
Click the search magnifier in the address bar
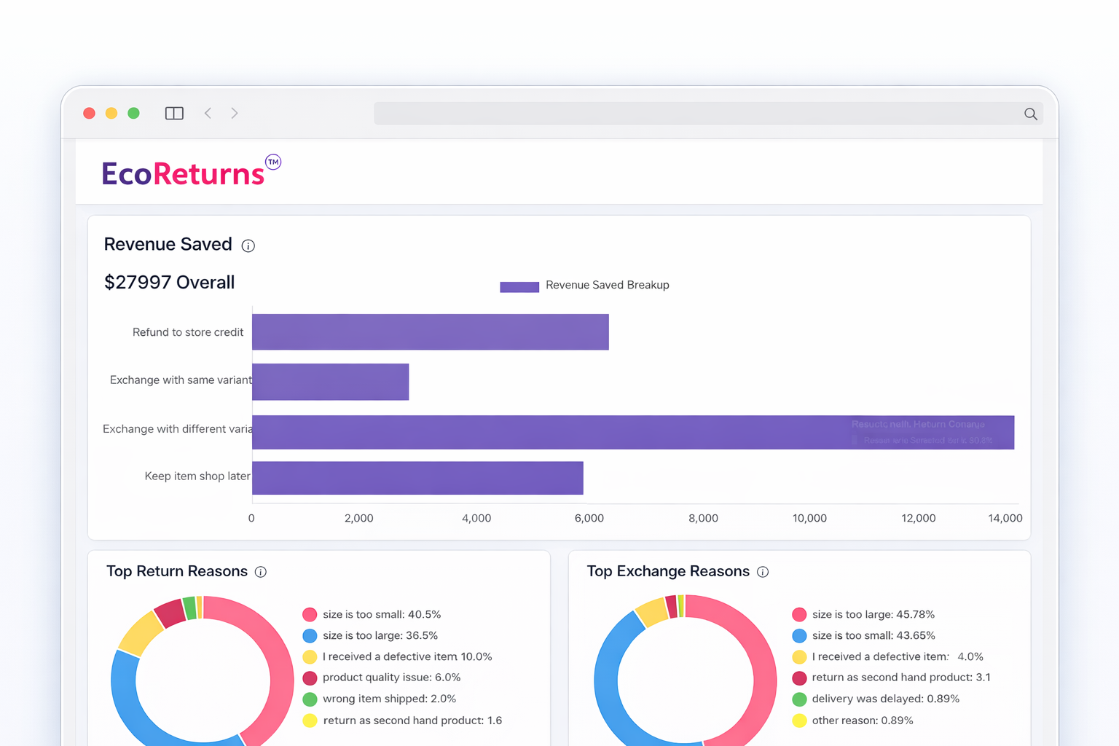coord(1030,114)
